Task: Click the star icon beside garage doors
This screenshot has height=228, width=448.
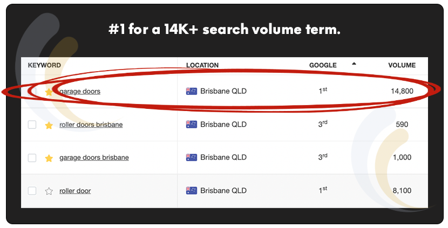Action: click(x=49, y=92)
